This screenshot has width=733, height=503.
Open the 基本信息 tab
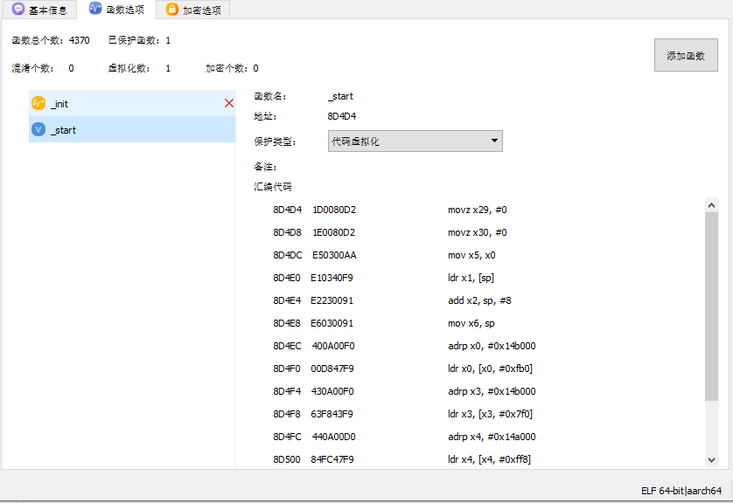[x=39, y=10]
